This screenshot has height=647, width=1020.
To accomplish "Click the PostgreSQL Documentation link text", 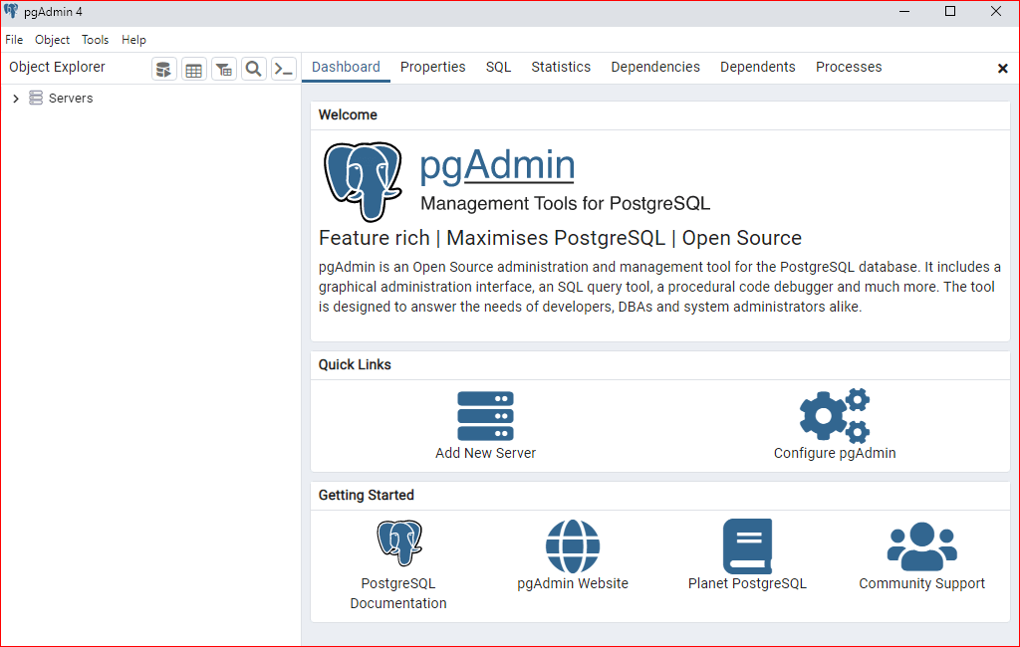I will coord(398,593).
